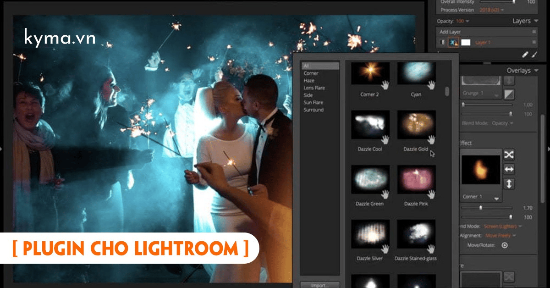This screenshot has height=288, width=550.
Task: Collapse the Overlays panel arrow
Action: pos(536,71)
